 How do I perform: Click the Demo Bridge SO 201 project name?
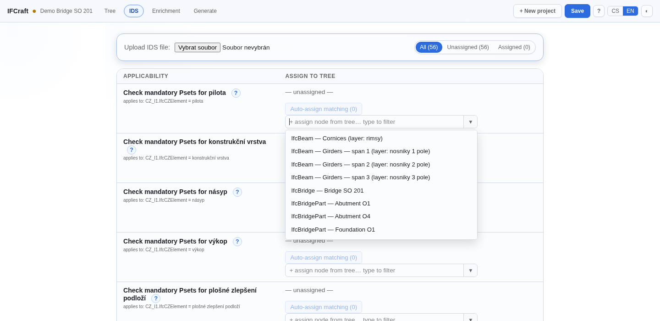[66, 11]
